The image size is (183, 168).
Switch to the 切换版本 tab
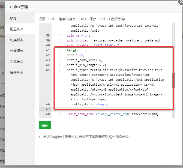(17, 40)
